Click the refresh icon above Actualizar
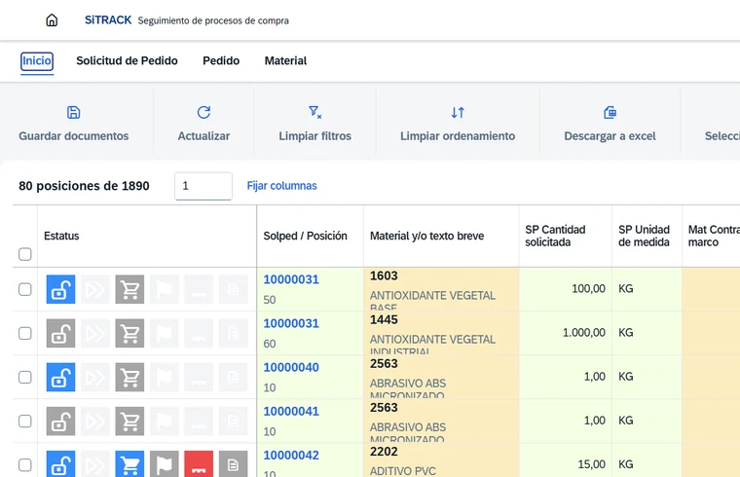The width and height of the screenshot is (740, 477). pyautogui.click(x=203, y=112)
